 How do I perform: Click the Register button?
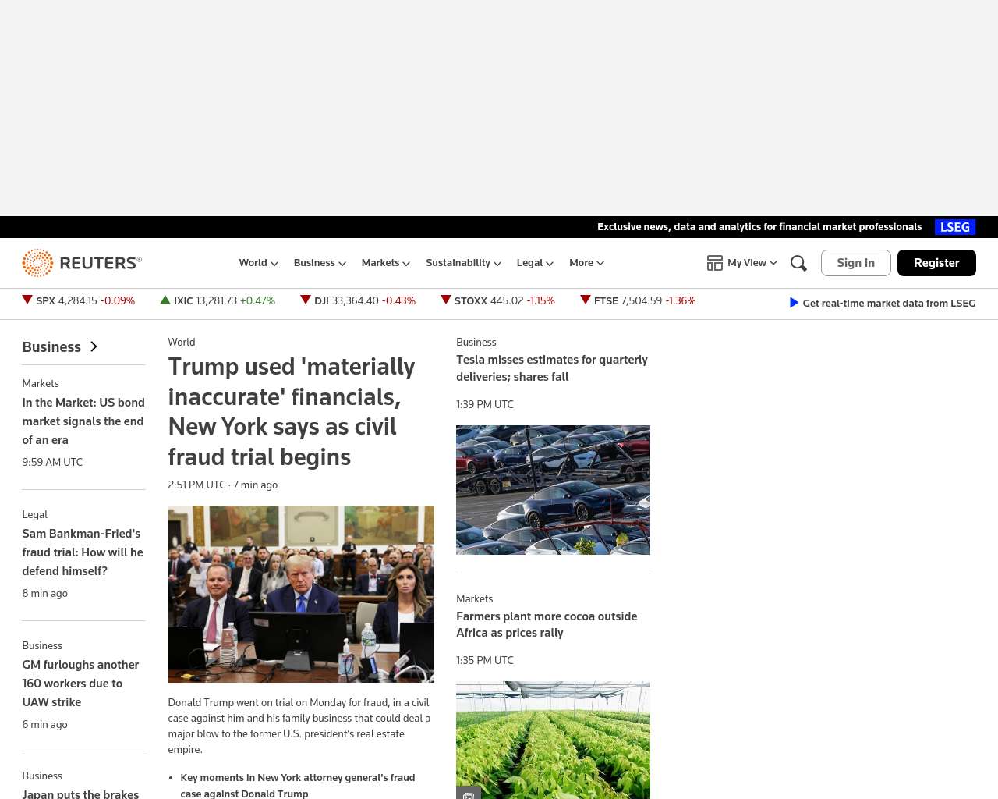click(x=936, y=263)
